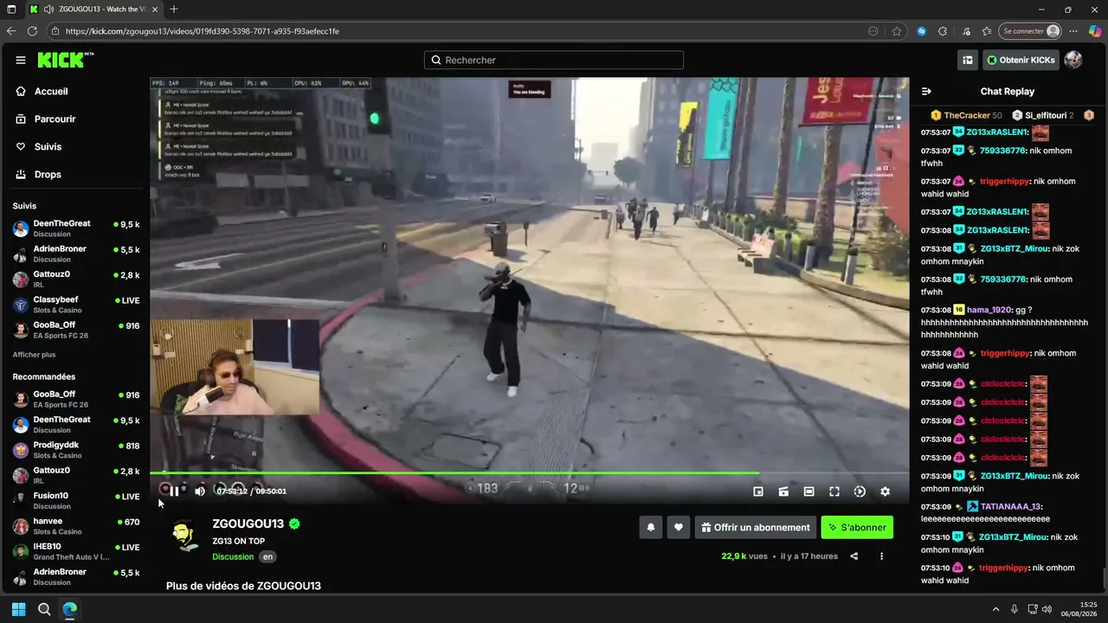Viewport: 1108px width, 623px height.
Task: Open the Windows Start menu
Action: tap(18, 609)
